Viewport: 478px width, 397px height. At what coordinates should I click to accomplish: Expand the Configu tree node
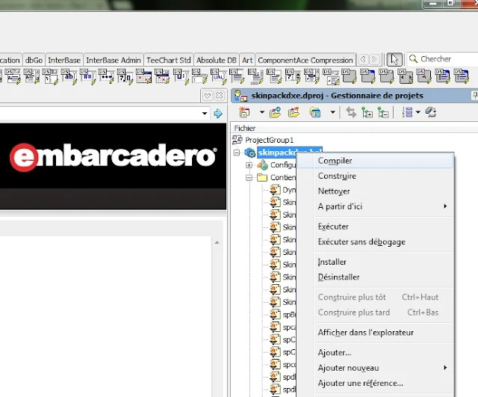(249, 164)
